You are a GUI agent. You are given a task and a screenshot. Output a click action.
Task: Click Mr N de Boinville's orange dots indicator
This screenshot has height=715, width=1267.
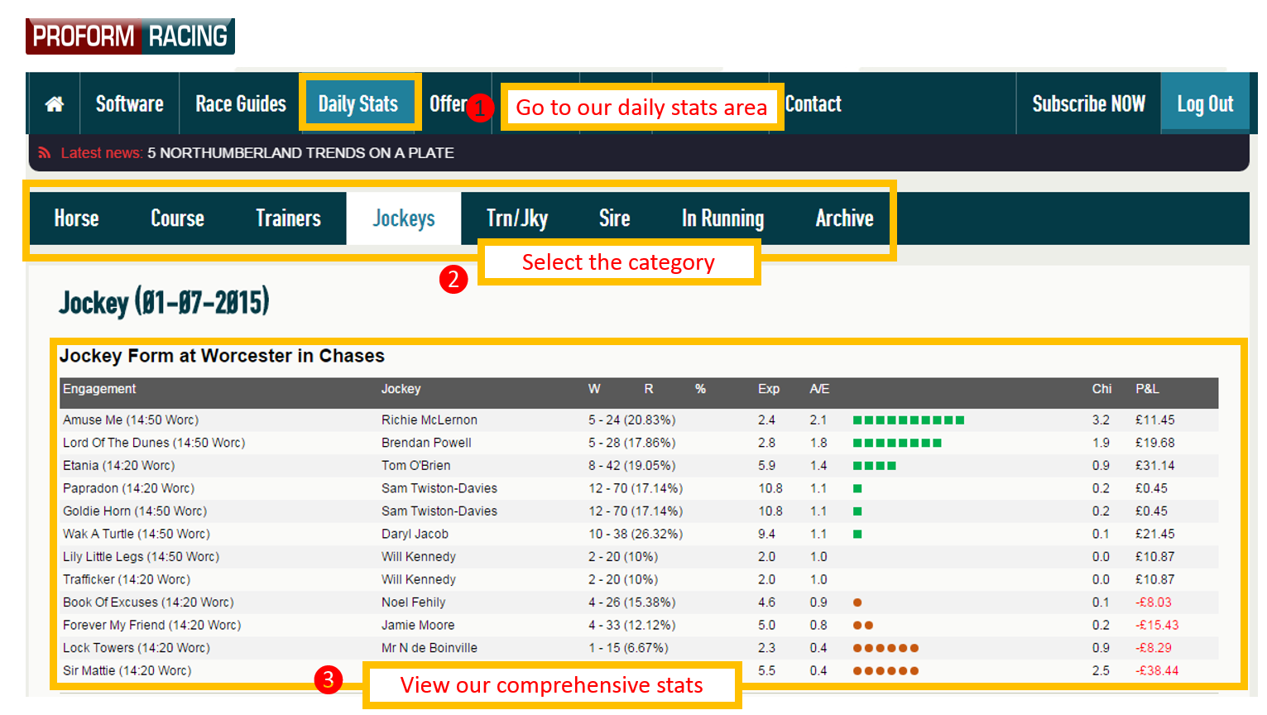tap(885, 648)
